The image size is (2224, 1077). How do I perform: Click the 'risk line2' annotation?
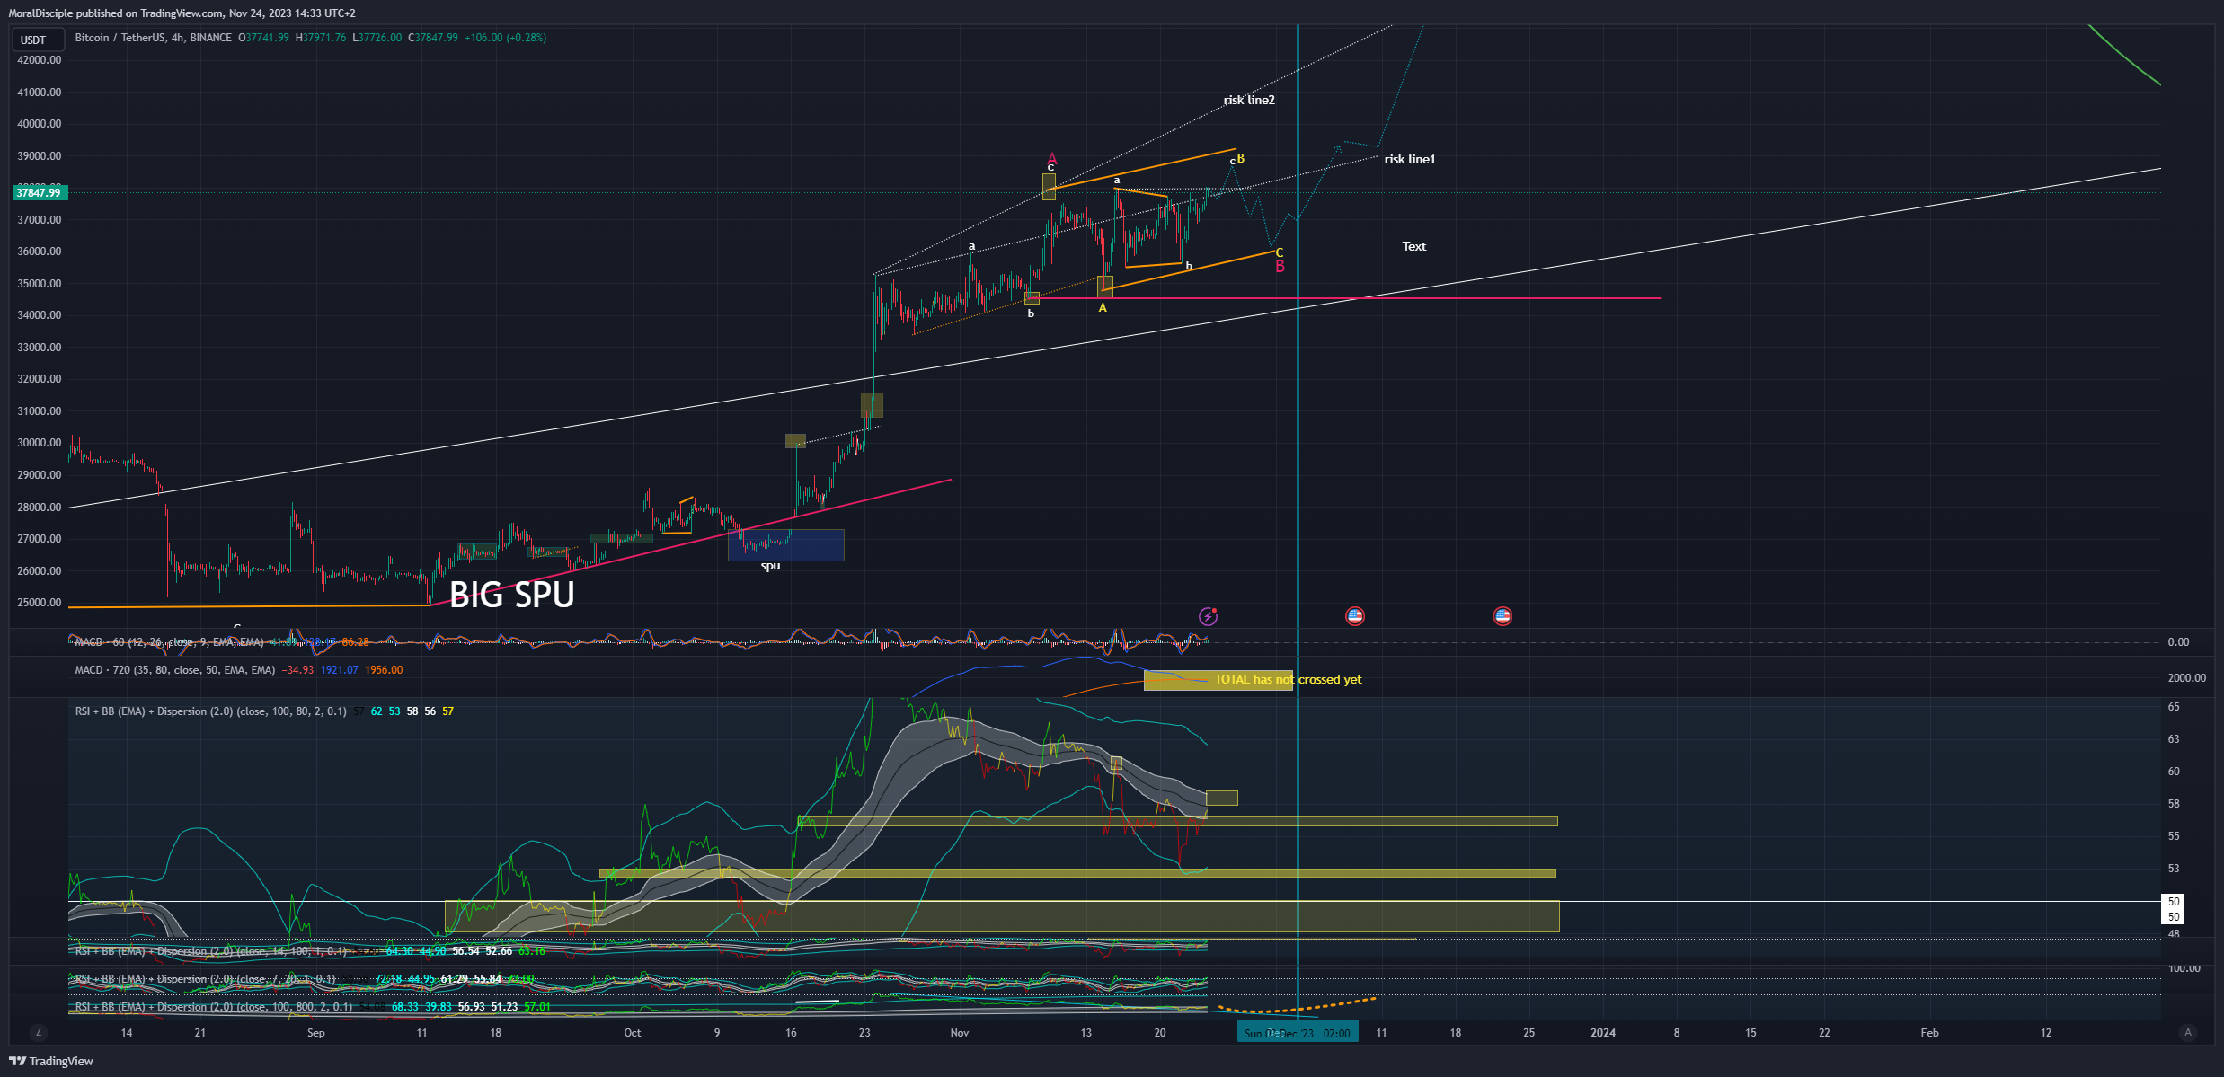click(x=1249, y=100)
